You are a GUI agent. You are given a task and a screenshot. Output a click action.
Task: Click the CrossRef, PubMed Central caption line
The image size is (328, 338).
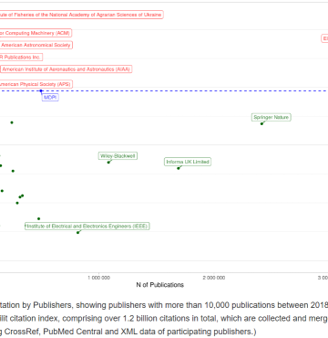[128, 332]
